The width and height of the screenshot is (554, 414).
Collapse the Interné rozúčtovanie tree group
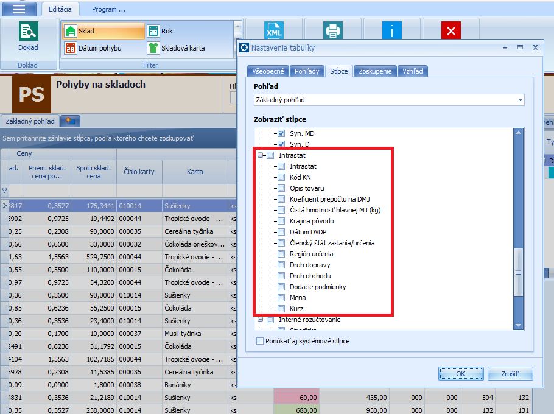coord(261,320)
